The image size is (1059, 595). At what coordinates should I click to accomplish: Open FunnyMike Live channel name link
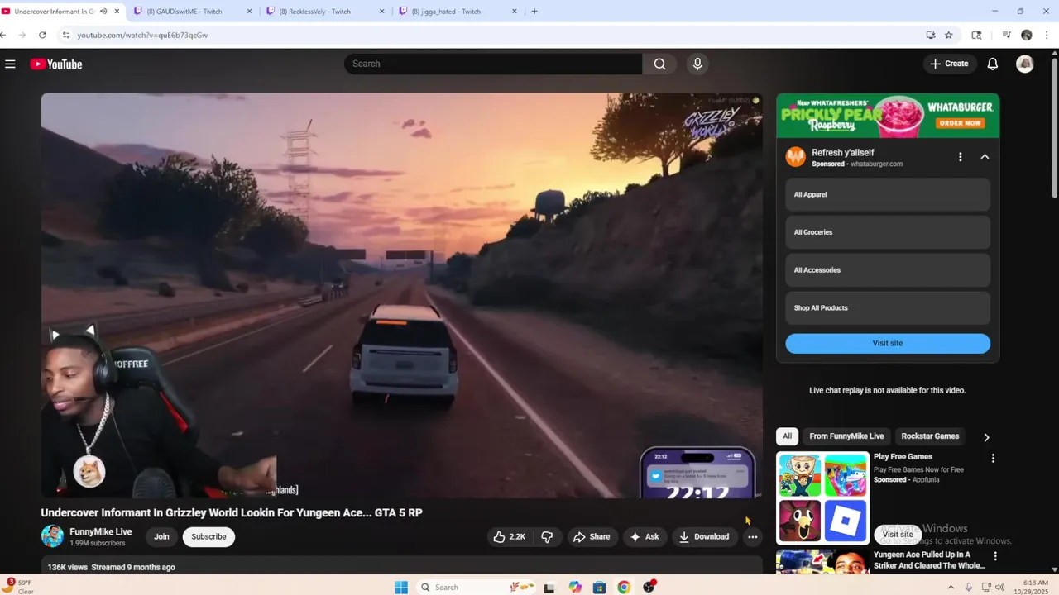pyautogui.click(x=100, y=531)
